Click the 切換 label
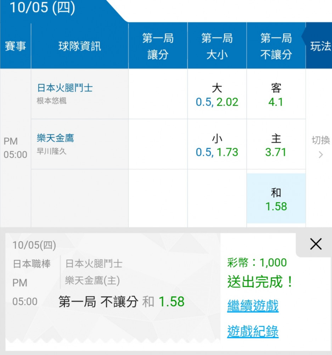Screen dimensions: 332x355 (x=321, y=140)
